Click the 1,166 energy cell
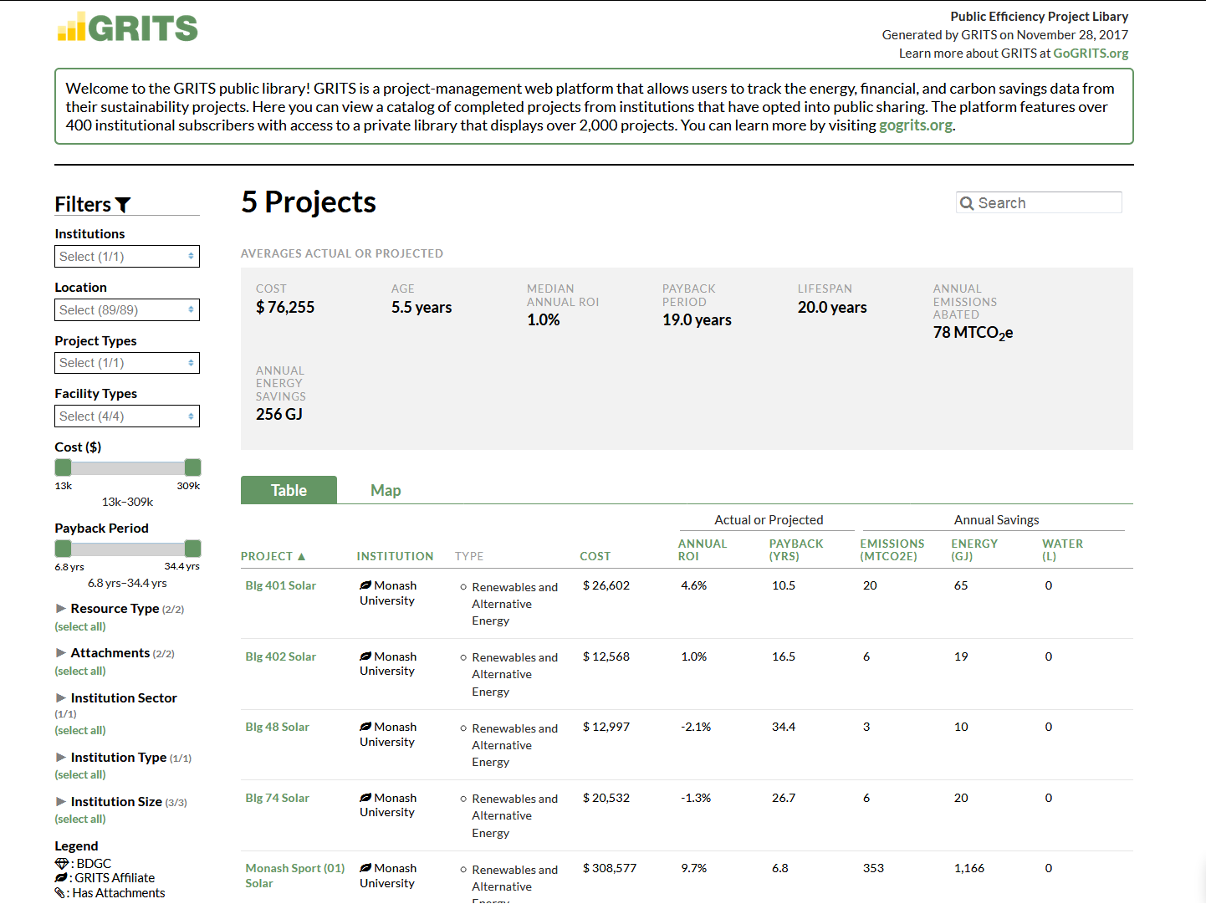Image resolution: width=1206 pixels, height=904 pixels. [x=969, y=868]
